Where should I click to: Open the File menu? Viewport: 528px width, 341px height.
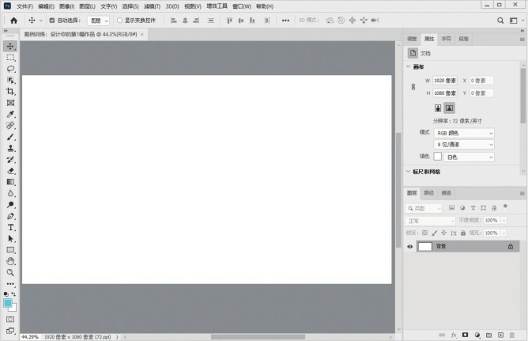click(x=25, y=6)
